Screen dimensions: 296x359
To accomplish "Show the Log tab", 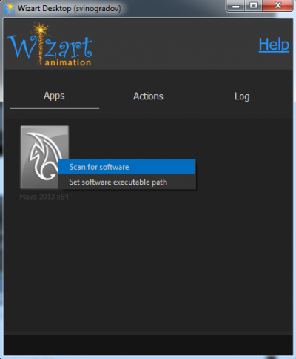I will pyautogui.click(x=242, y=96).
